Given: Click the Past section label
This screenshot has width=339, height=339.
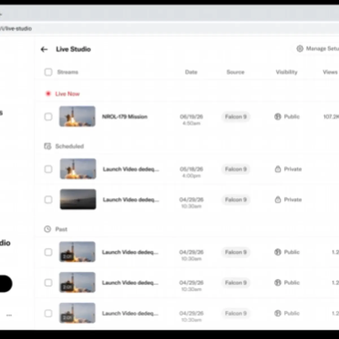Looking at the screenshot, I should (61, 229).
